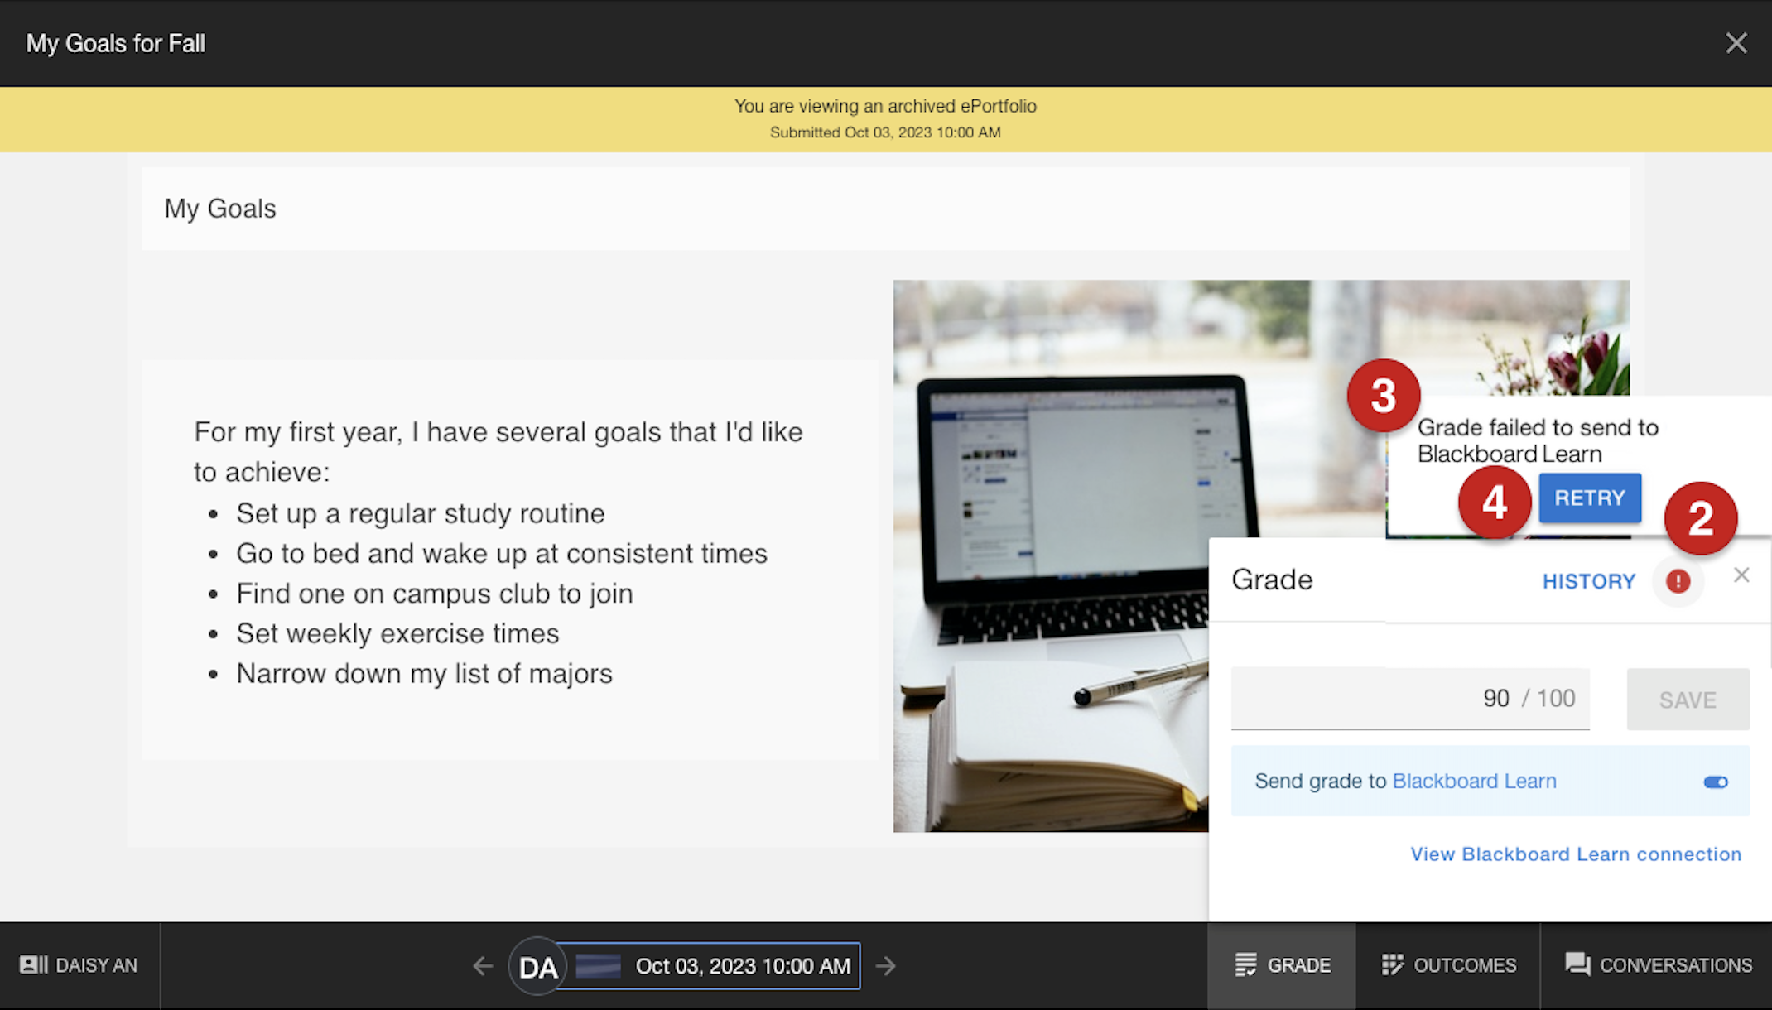Click the grade score input field
The image size is (1772, 1010).
(1410, 699)
